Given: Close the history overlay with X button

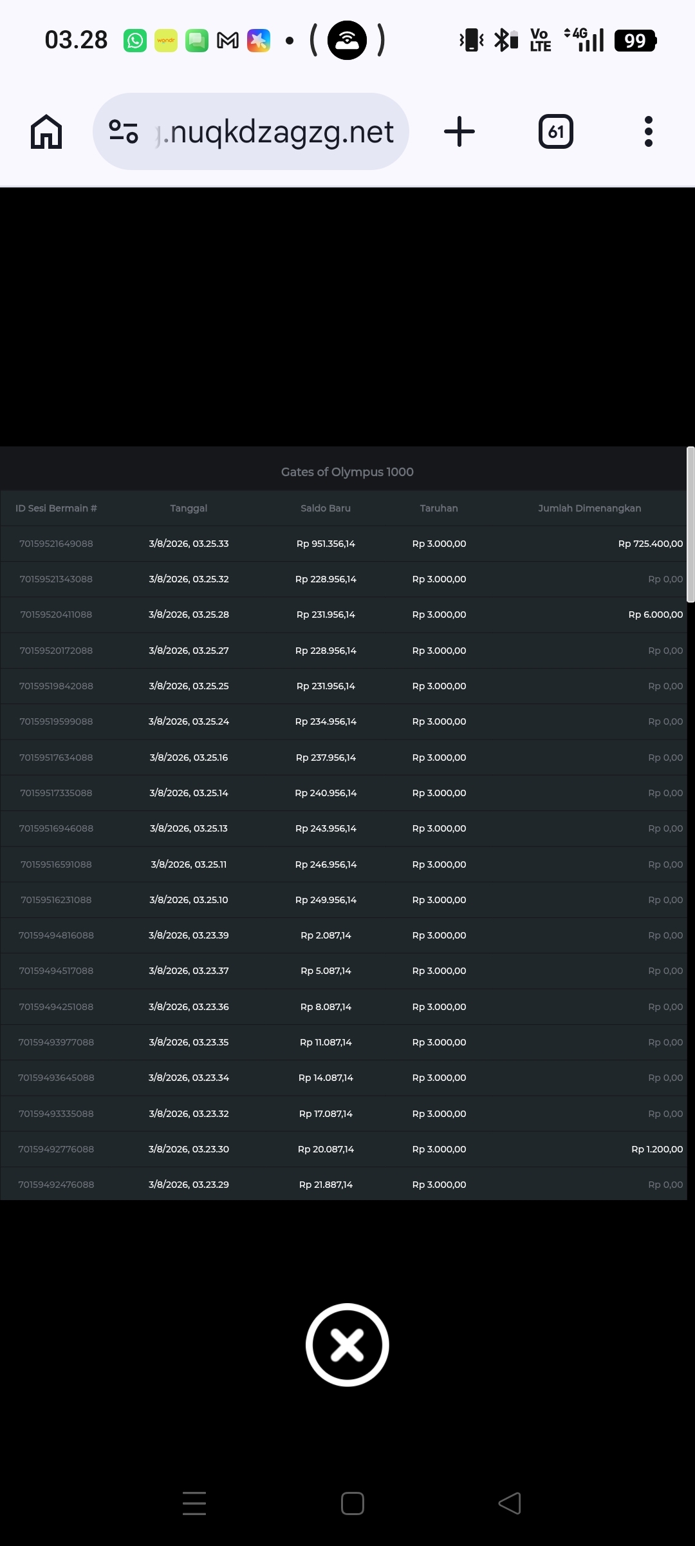Looking at the screenshot, I should click(x=347, y=1345).
